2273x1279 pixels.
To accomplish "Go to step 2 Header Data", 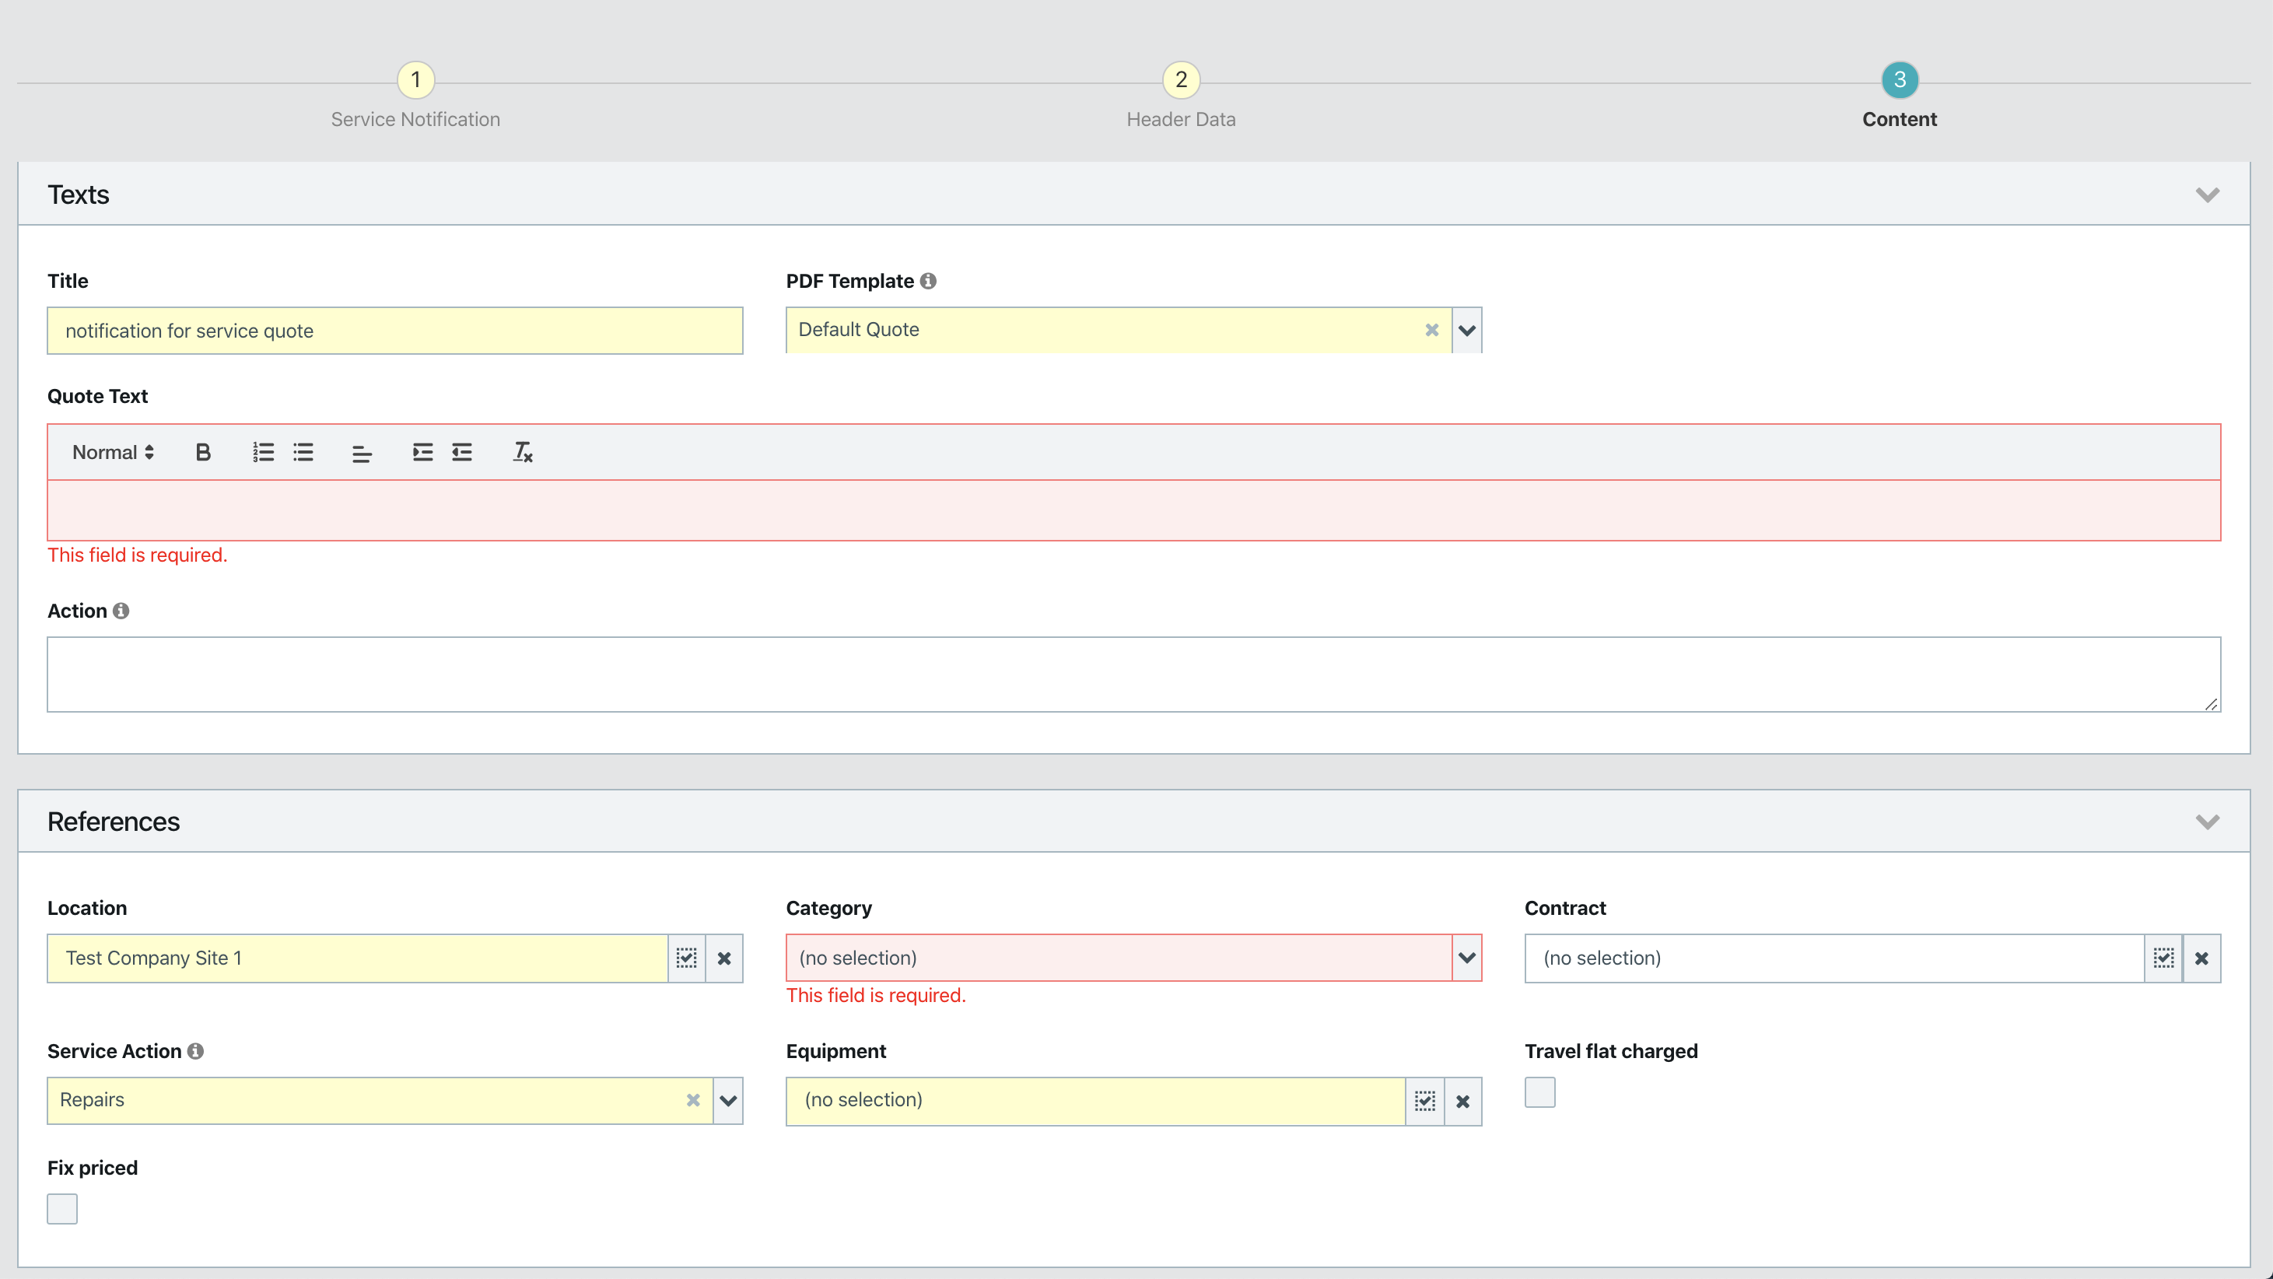I will tap(1182, 80).
